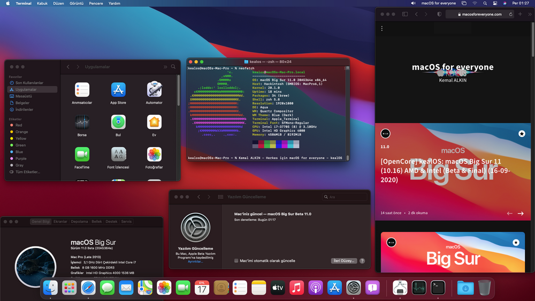
Task: Open Downloads folder in the Dock
Action: (465, 288)
